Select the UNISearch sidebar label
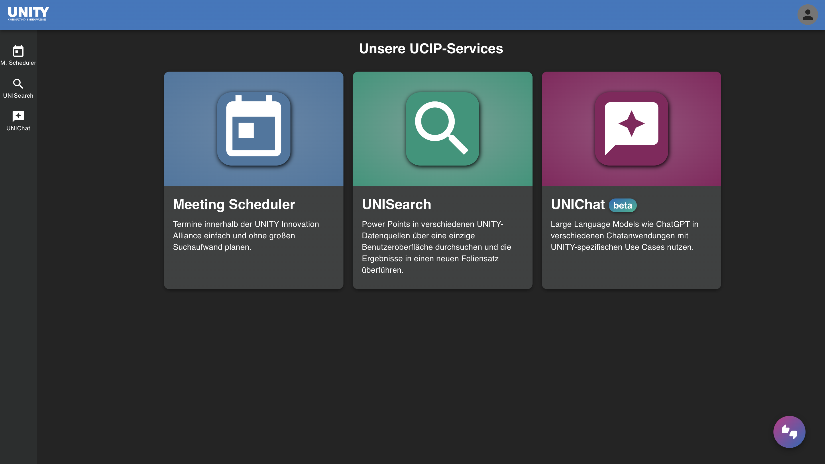 coord(18,96)
